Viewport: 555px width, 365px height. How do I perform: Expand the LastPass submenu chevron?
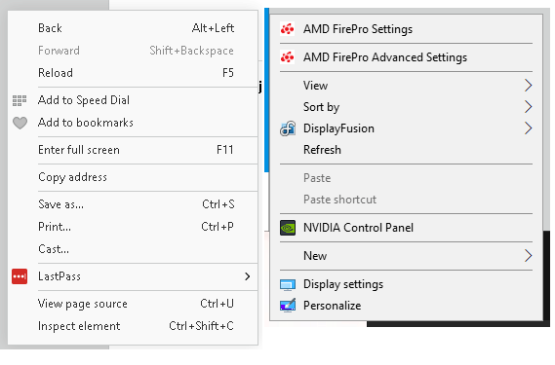(248, 276)
